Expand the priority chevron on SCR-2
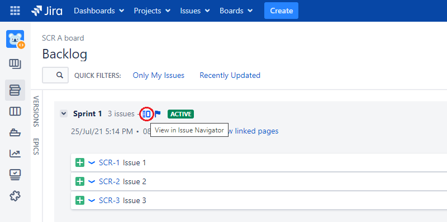 [x=92, y=182]
